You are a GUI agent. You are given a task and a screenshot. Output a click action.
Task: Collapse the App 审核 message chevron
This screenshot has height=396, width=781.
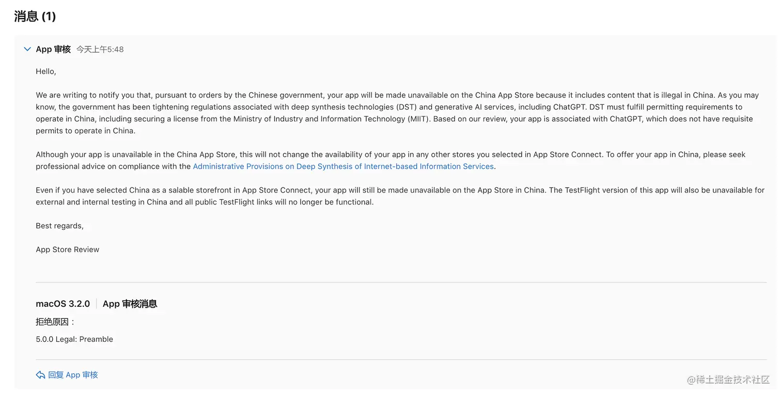[27, 49]
